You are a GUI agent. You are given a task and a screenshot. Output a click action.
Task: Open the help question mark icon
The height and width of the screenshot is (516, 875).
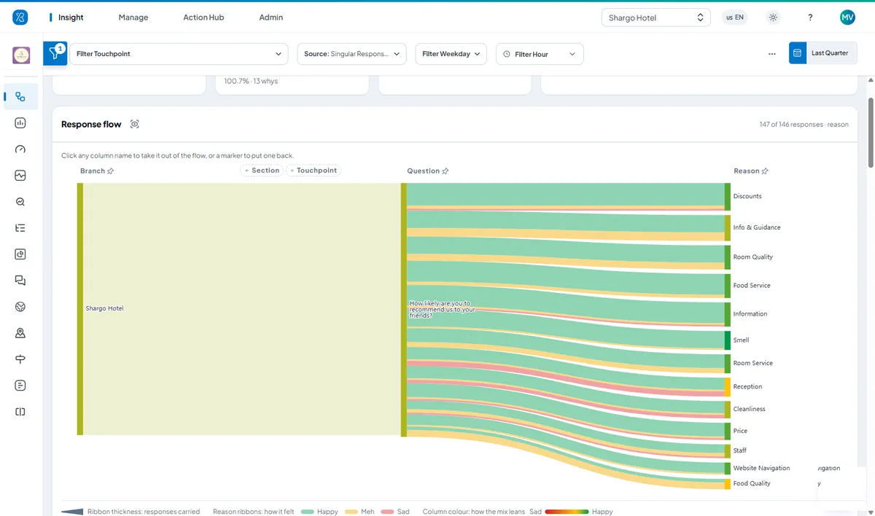[x=811, y=17]
